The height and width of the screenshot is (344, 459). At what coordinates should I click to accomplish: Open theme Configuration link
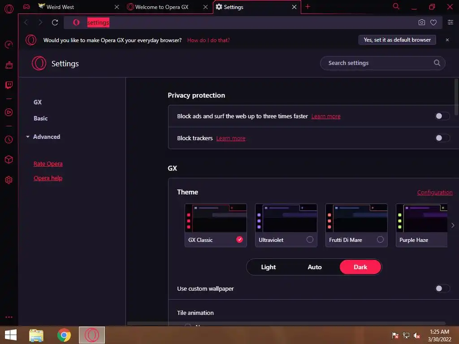(x=435, y=193)
